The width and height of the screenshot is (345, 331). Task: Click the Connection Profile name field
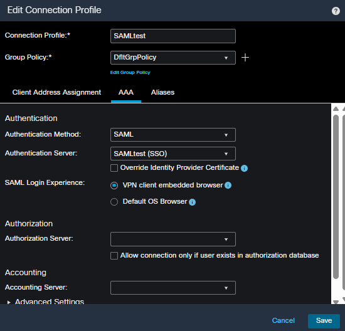(173, 36)
